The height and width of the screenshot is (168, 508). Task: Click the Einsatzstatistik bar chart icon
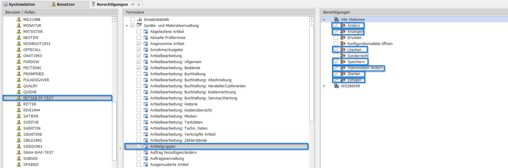(139, 19)
